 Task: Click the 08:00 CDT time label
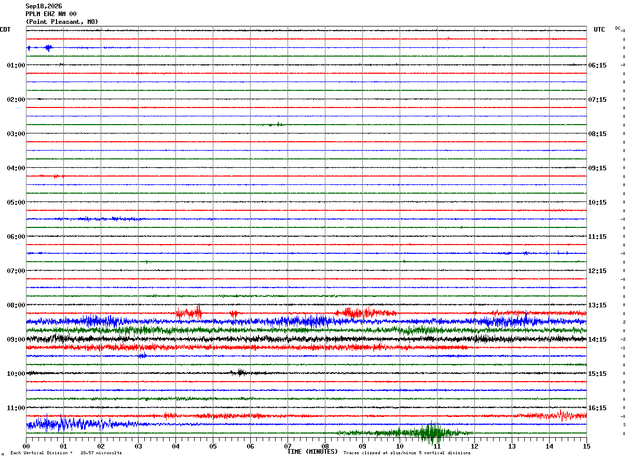(16, 305)
